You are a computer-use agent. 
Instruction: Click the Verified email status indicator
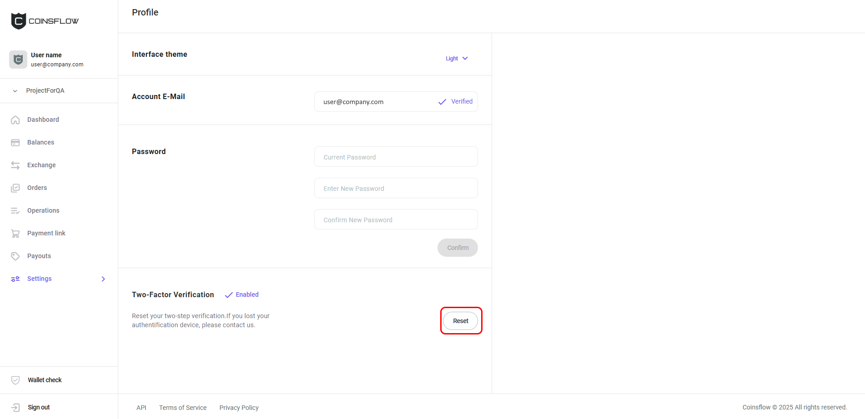click(x=455, y=101)
